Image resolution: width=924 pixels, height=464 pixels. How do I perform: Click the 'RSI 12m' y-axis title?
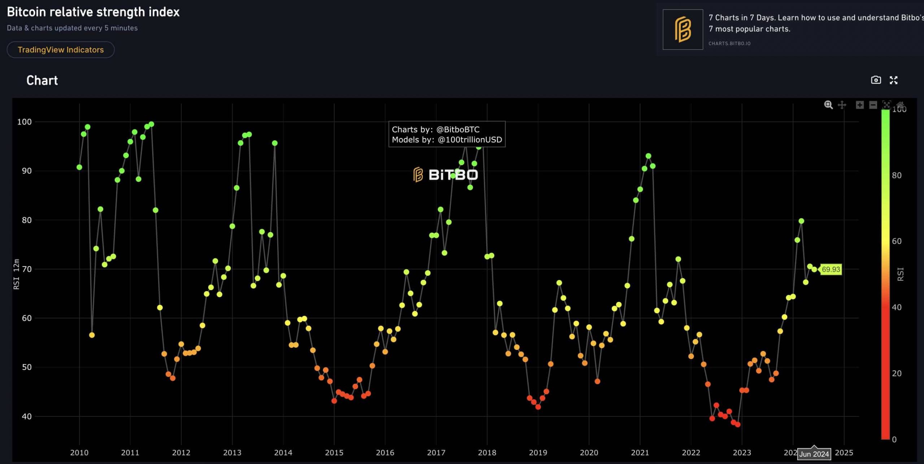point(16,274)
